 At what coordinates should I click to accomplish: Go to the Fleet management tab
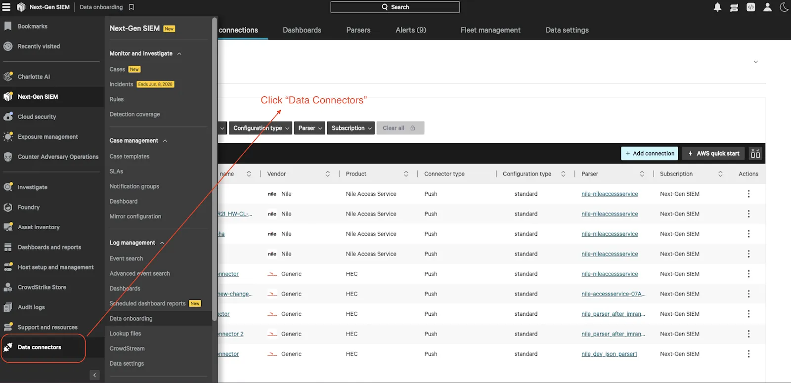(x=490, y=30)
